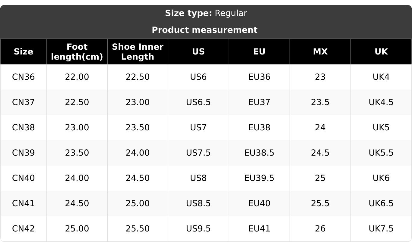
Task: Click the Product measurement heading
Action: point(204,30)
